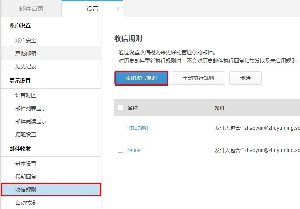Go to 语言时区 settings
This screenshot has width=300, height=209.
click(x=26, y=95)
